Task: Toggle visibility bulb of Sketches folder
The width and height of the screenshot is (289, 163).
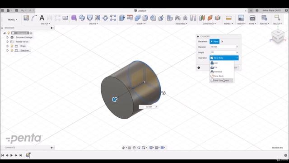Action: (12, 50)
